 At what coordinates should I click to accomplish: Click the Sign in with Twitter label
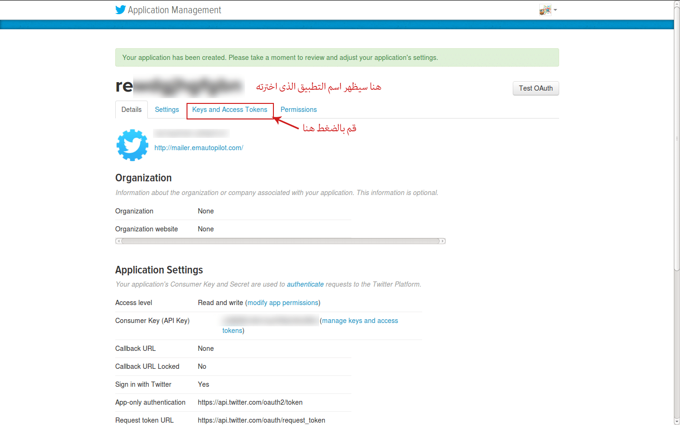point(143,384)
